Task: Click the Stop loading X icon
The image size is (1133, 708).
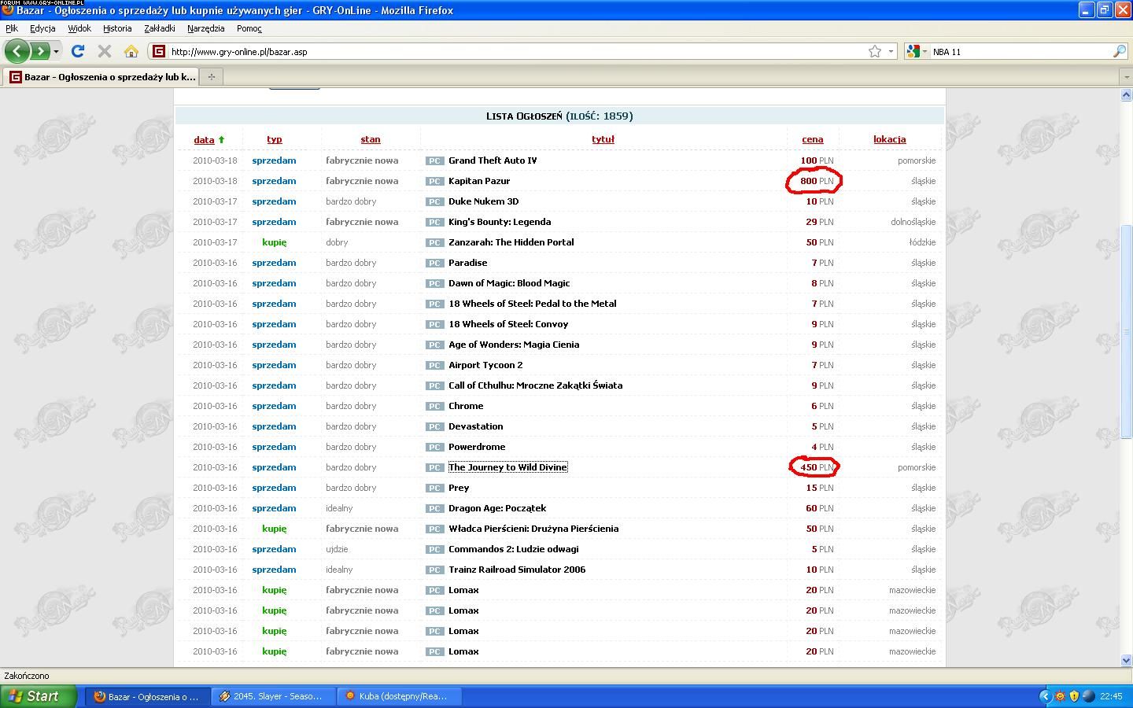Action: point(104,51)
